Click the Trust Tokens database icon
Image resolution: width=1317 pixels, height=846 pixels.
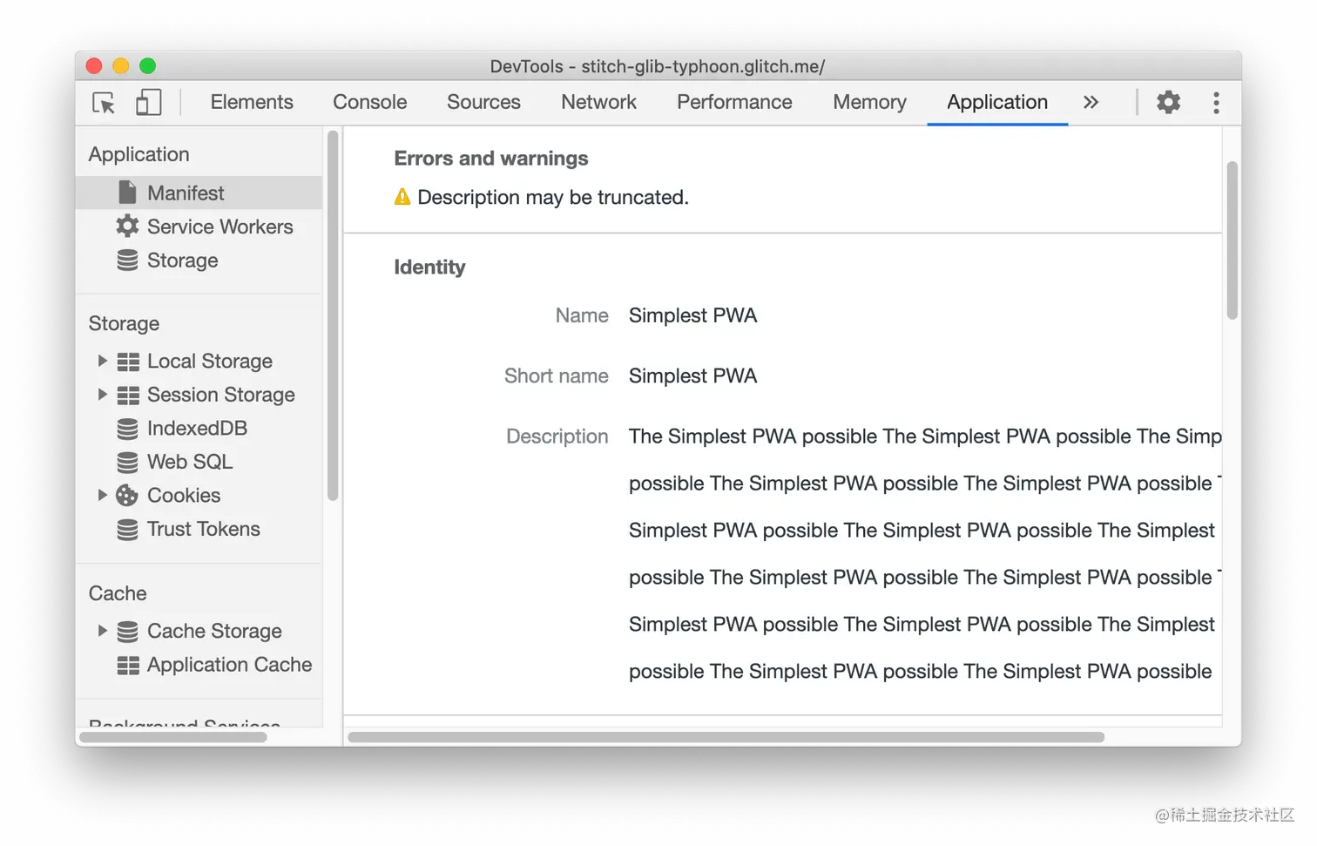(127, 530)
